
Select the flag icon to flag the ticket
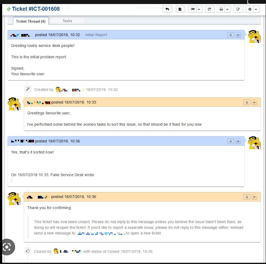(x=193, y=9)
